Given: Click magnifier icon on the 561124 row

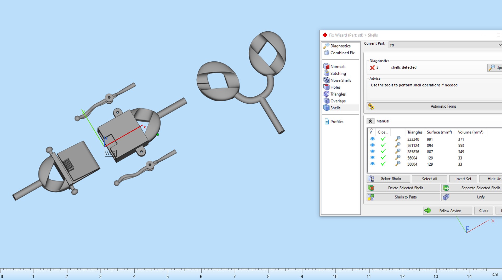Looking at the screenshot, I should coord(398,145).
